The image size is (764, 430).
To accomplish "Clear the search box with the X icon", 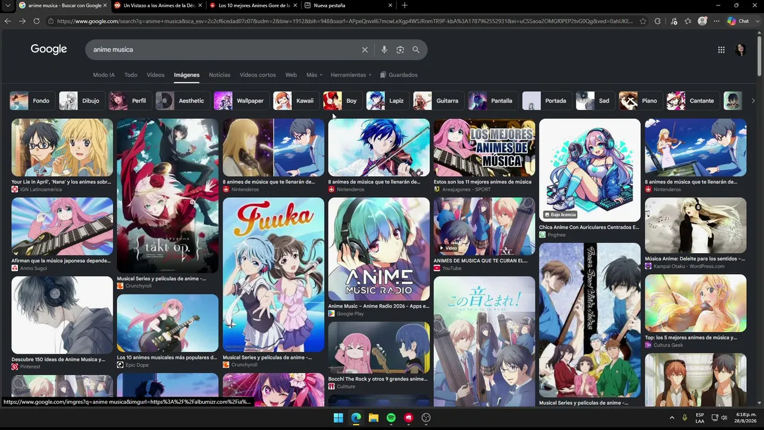I will click(365, 50).
